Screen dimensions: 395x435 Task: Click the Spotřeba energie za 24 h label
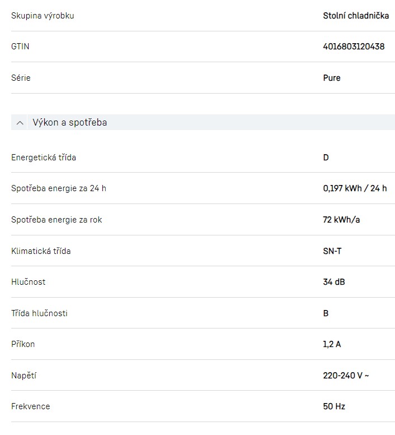pos(59,188)
